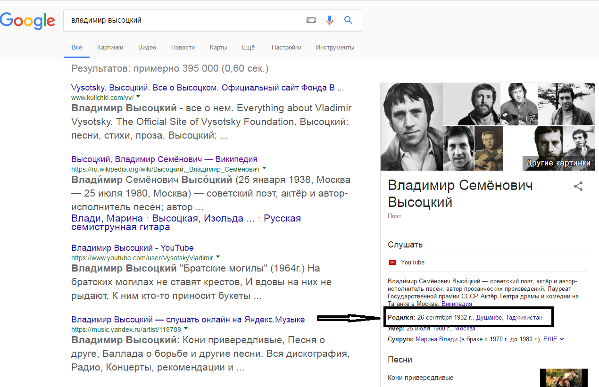This screenshot has height=387, width=599.
Task: Click the Москва link in Умер row
Action: [x=465, y=329]
